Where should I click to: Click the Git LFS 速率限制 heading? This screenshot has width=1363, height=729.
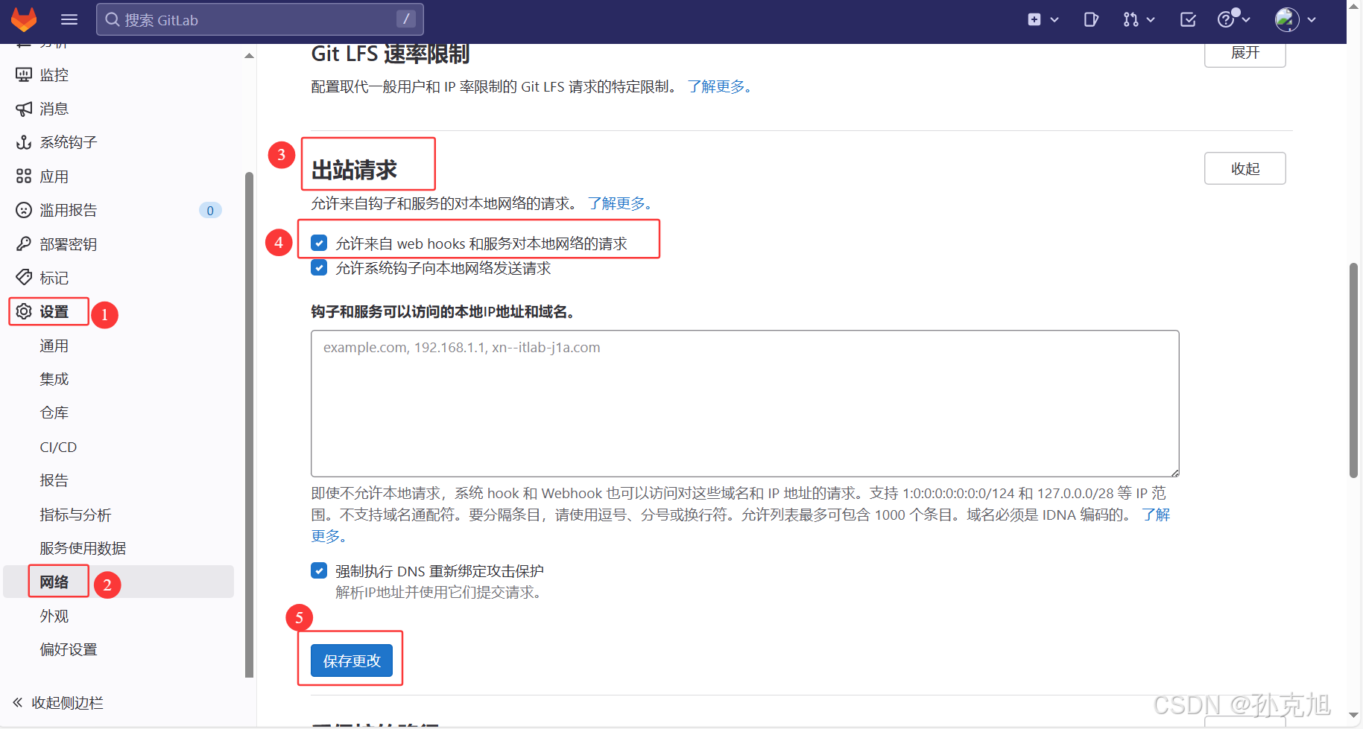(390, 54)
